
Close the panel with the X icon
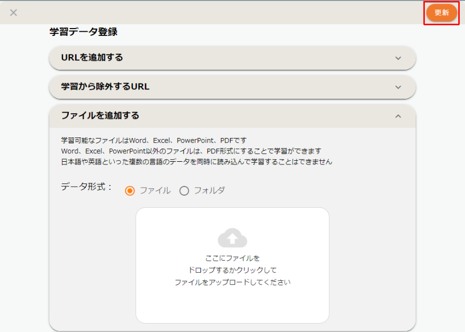click(14, 13)
